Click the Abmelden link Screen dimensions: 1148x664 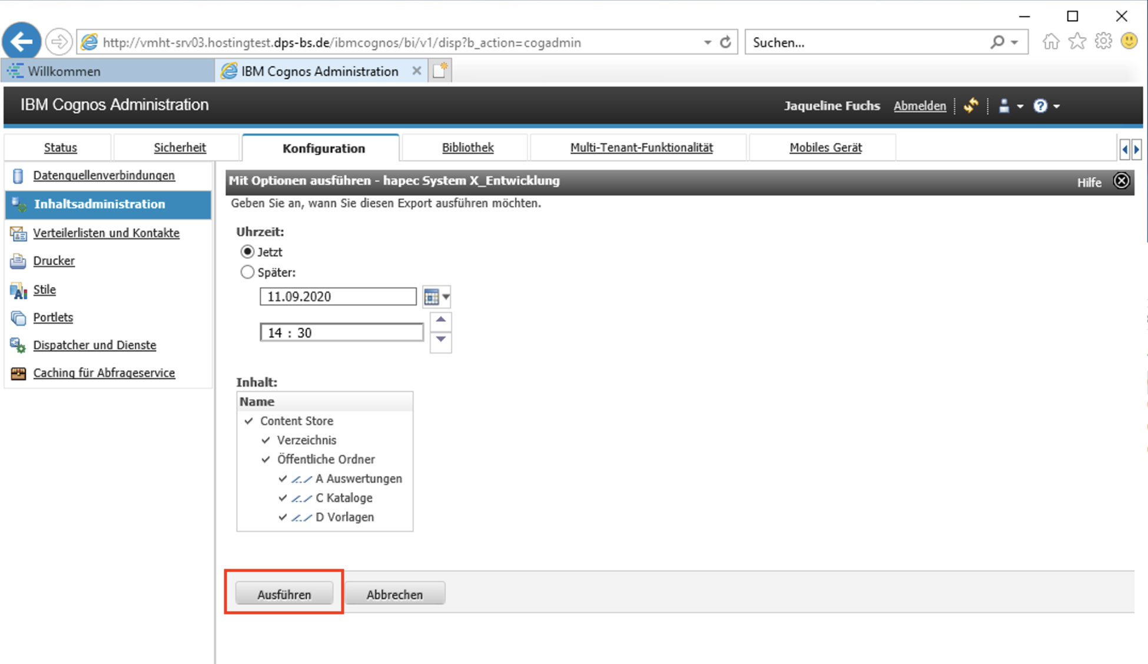pyautogui.click(x=919, y=106)
